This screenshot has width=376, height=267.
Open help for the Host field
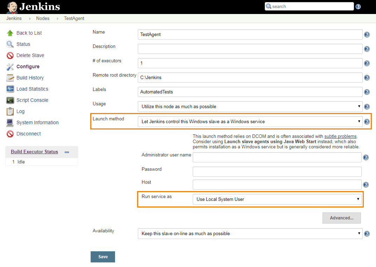click(366, 185)
